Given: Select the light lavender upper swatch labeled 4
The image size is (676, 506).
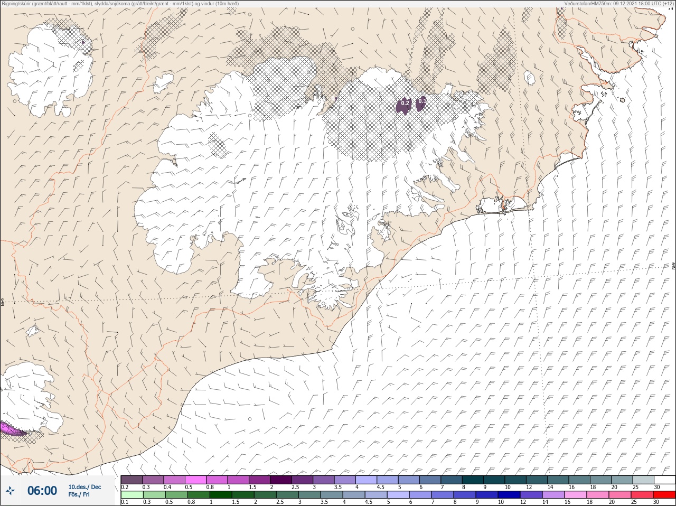Looking at the screenshot, I should coord(366,480).
